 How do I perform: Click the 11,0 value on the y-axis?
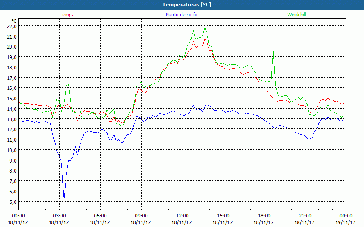coord(12,140)
